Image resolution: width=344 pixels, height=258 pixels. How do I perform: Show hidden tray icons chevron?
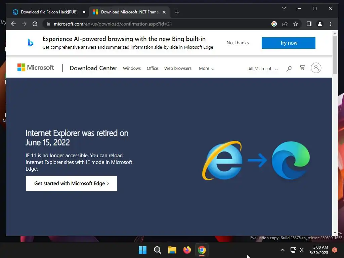(283, 250)
